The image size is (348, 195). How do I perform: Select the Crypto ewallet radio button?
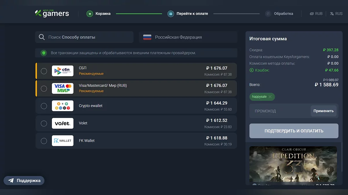tap(44, 106)
